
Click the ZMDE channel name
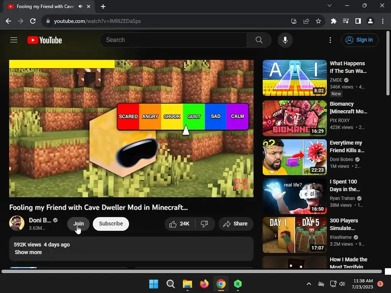click(336, 80)
